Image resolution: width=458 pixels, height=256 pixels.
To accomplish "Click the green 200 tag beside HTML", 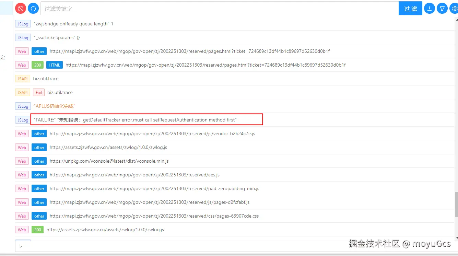I will (x=38, y=65).
